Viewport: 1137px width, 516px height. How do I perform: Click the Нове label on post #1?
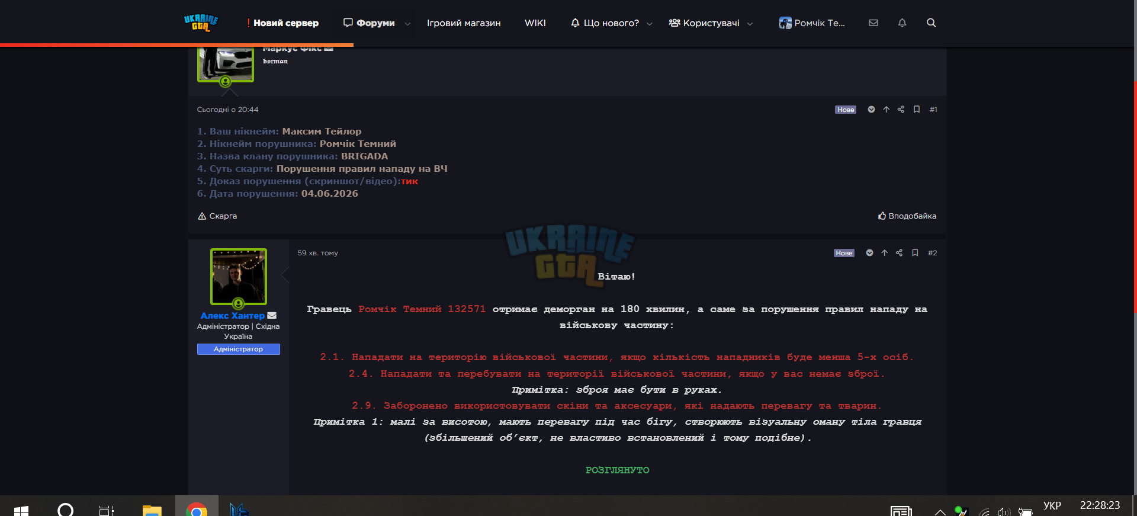coord(846,110)
